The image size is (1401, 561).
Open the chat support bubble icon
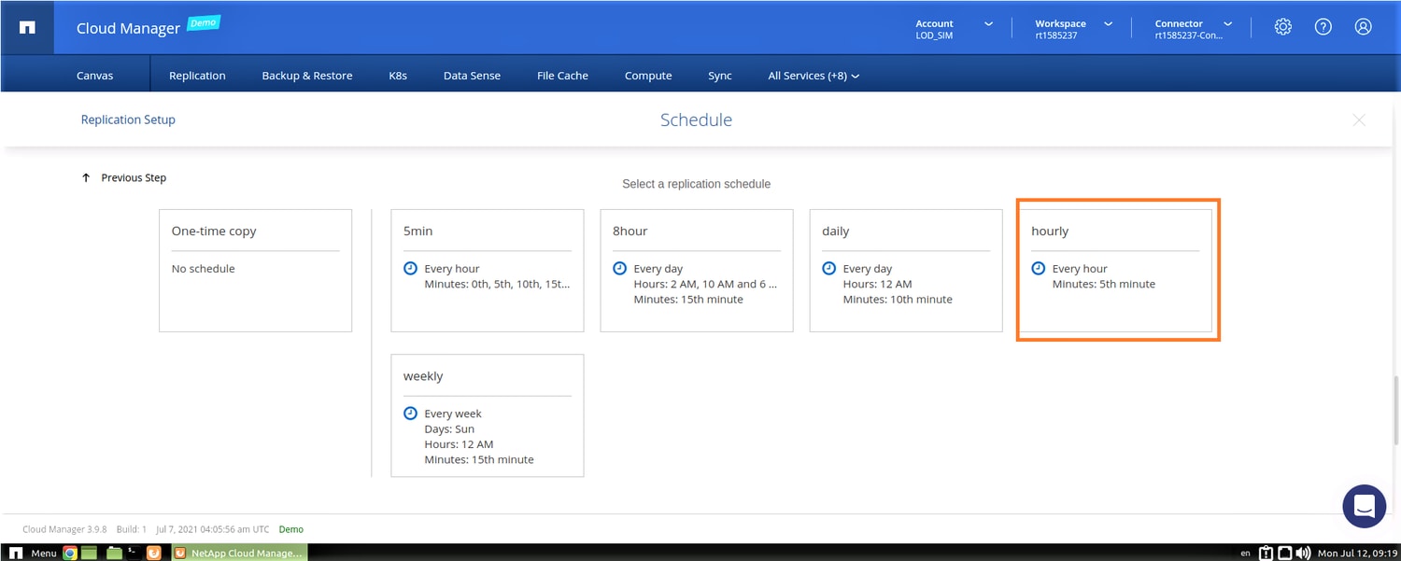1364,507
